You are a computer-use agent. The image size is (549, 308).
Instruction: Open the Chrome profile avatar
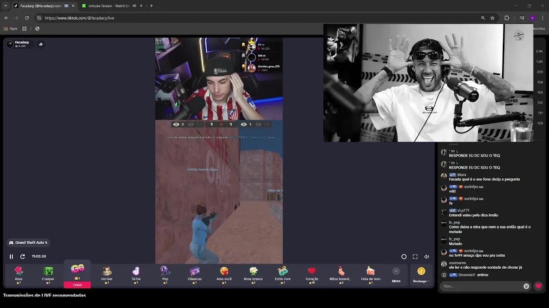coord(532,18)
